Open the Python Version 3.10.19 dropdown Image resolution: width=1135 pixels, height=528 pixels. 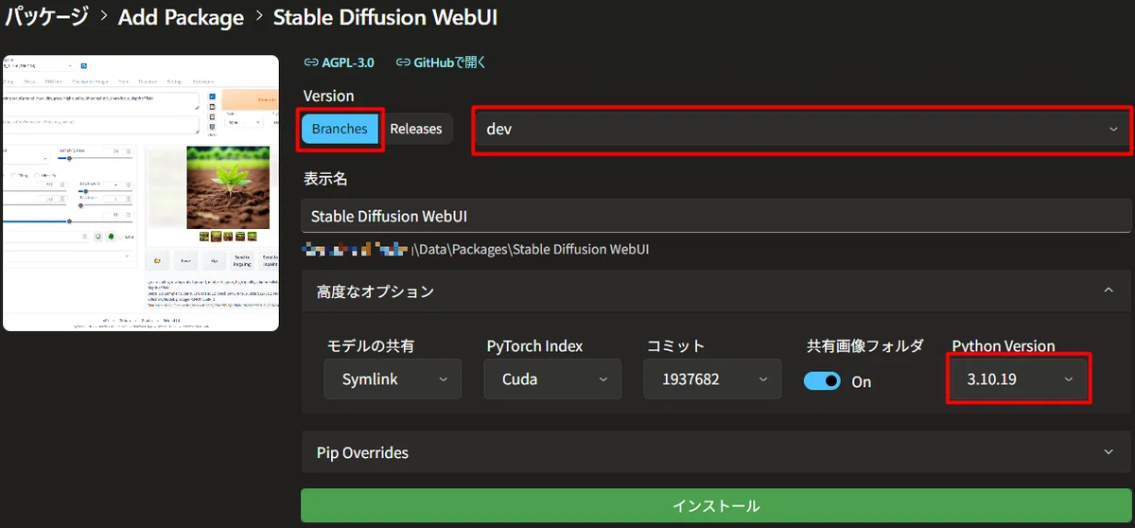pyautogui.click(x=1020, y=378)
